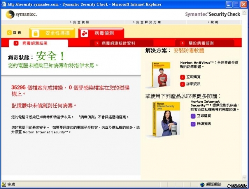This screenshot has width=249, height=189.
Task: Click red arrow icon for Norton AntiVirus 詳細資訊
Action: [182, 84]
